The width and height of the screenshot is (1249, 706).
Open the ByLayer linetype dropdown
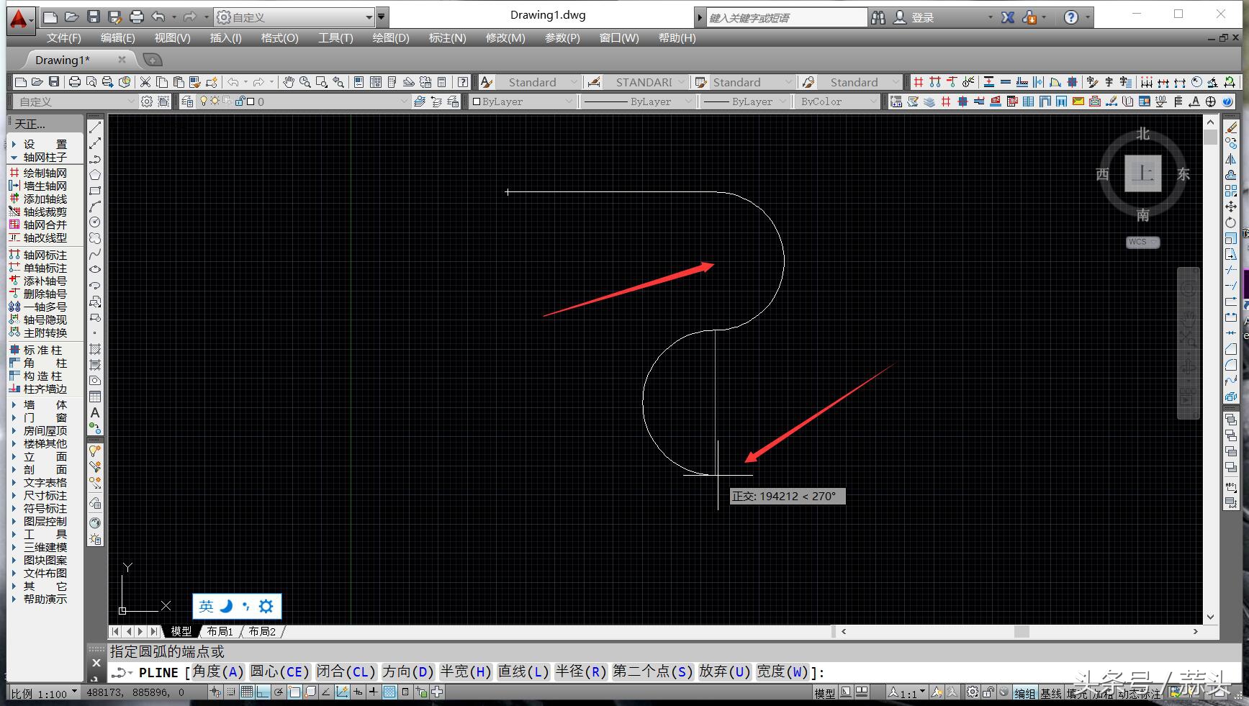639,101
